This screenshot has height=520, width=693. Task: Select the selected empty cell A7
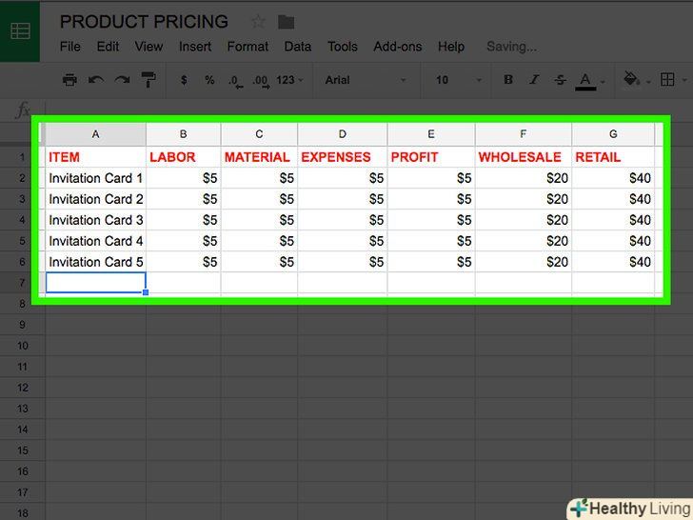pos(95,283)
